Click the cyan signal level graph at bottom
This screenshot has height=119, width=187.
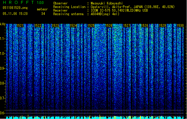[95, 117]
